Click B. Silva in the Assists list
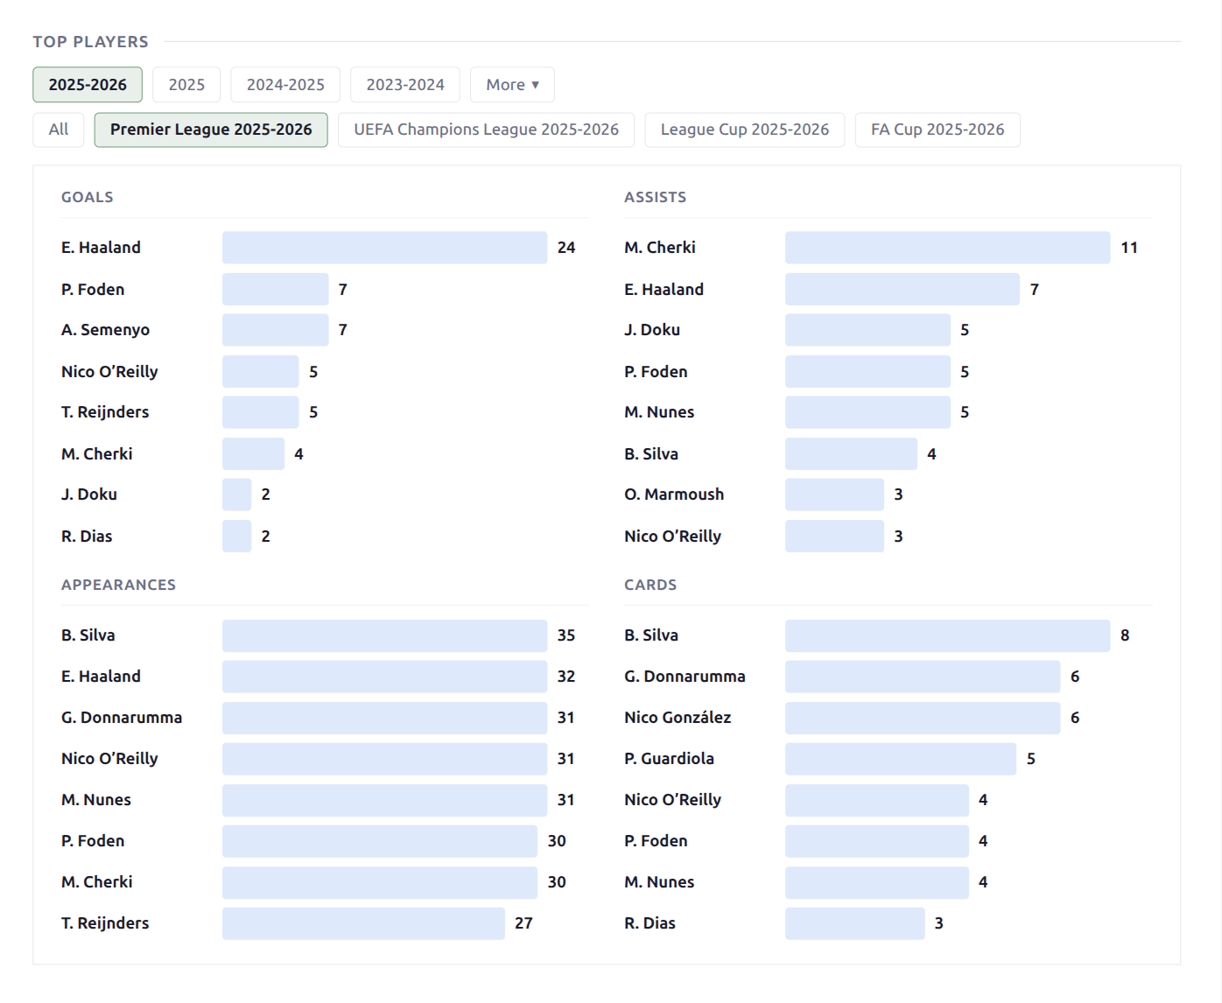Viewport: 1222px width, 1003px height. [x=651, y=454]
